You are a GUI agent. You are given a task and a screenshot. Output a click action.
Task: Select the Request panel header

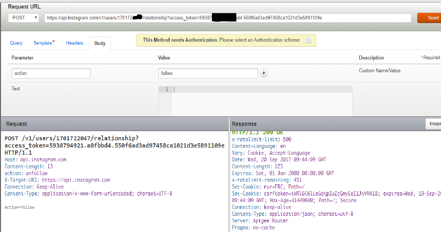[x=16, y=124]
